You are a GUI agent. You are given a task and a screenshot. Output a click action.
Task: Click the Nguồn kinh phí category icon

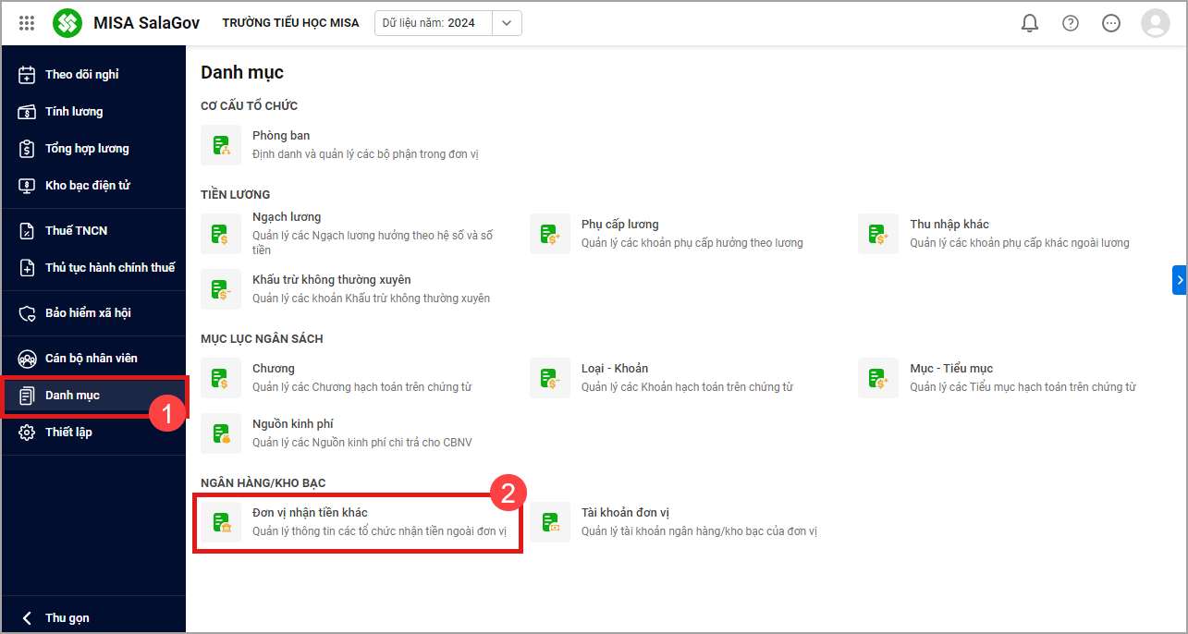[x=221, y=433]
